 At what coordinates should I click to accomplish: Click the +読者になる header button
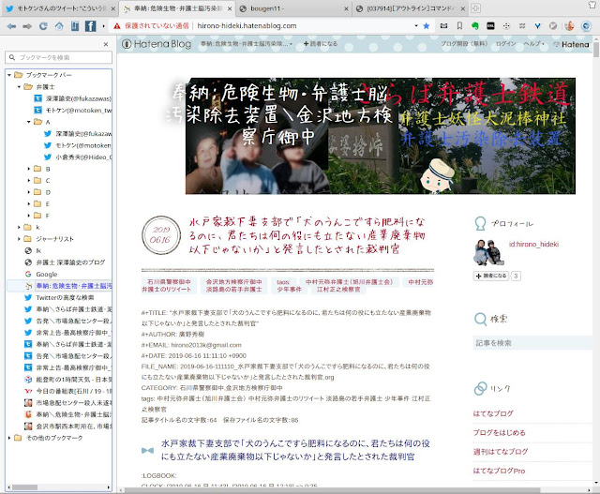pos(321,44)
